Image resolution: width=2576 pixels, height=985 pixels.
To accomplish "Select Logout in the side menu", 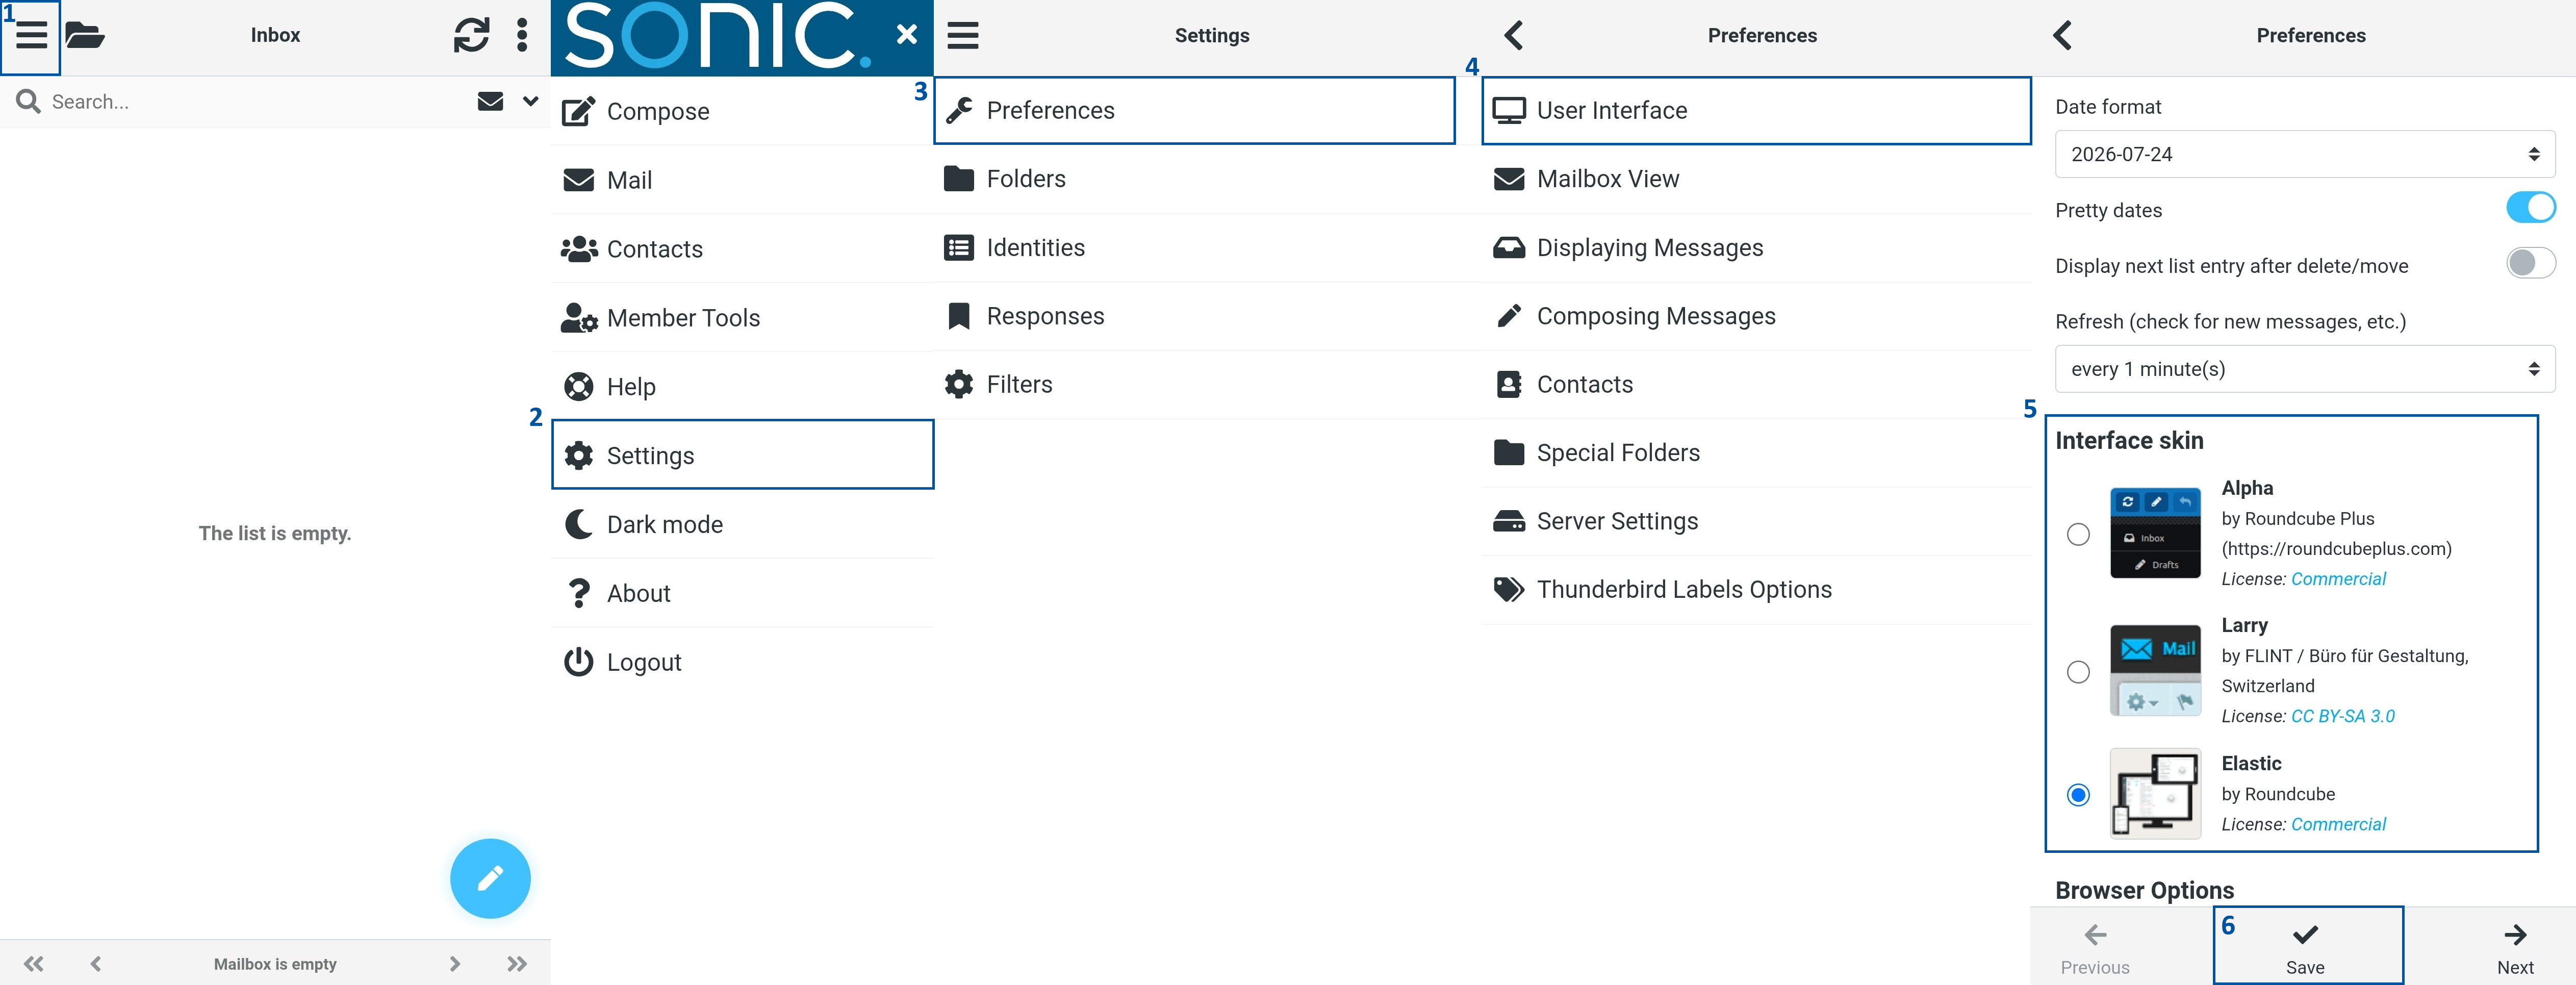I will pyautogui.click(x=742, y=662).
